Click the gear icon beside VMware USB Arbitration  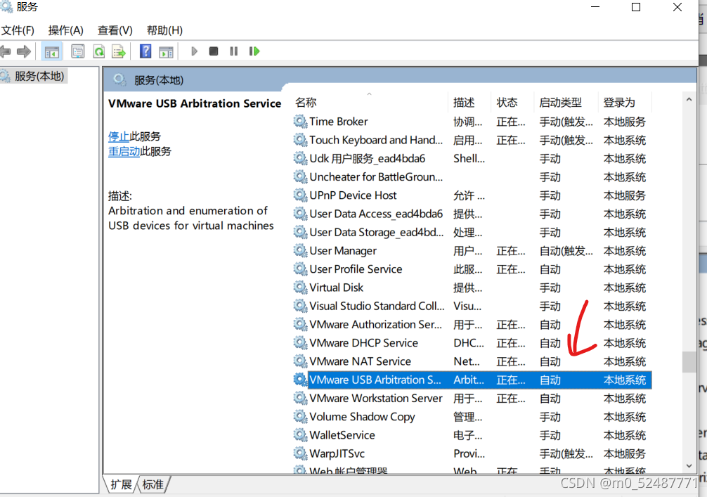tap(300, 380)
